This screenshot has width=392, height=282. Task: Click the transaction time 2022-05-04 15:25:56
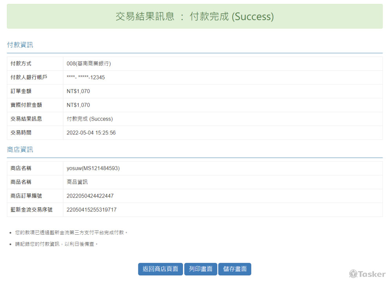(x=91, y=133)
